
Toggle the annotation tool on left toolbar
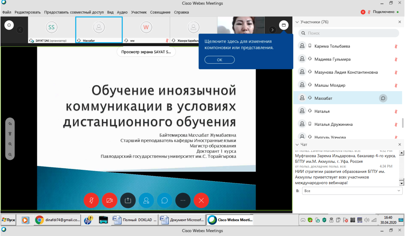pos(10,124)
